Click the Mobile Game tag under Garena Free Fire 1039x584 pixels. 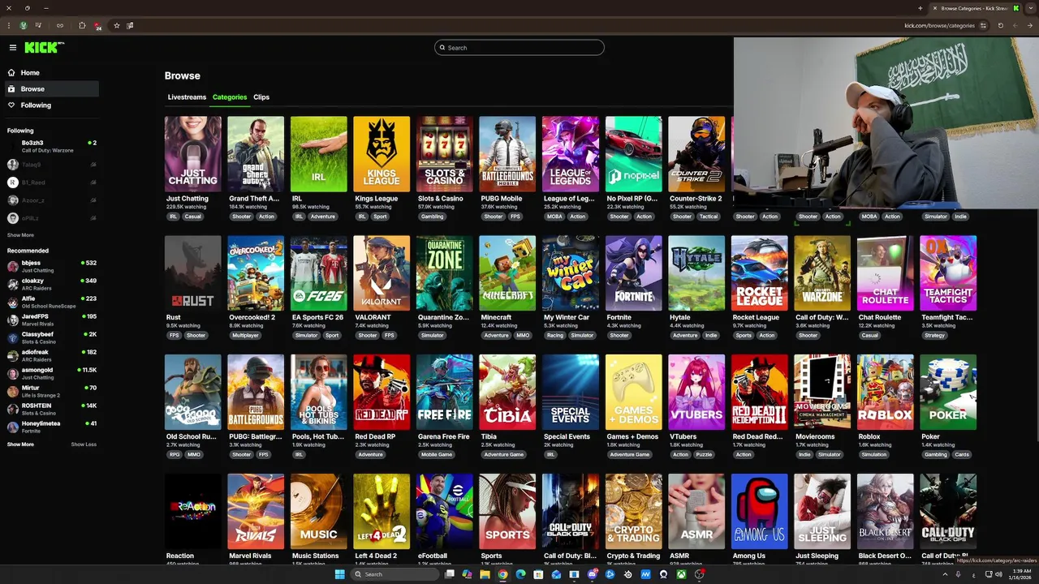pos(437,454)
